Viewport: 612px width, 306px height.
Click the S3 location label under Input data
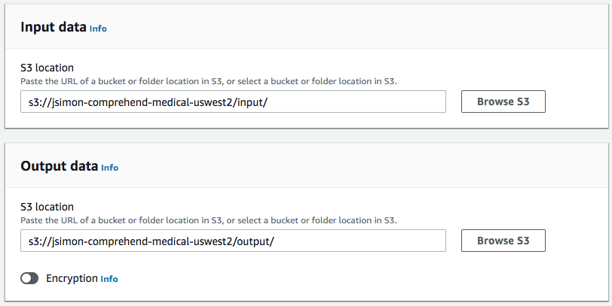click(x=47, y=68)
